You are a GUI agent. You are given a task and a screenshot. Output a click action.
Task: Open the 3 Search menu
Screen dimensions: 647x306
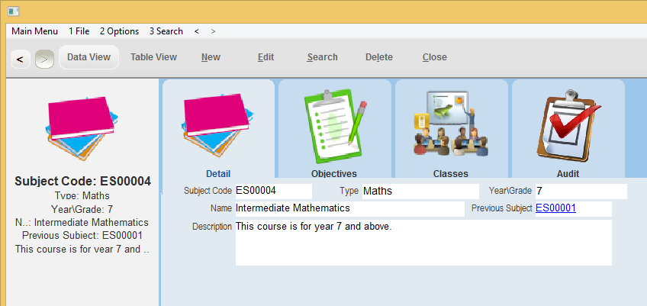pos(166,31)
